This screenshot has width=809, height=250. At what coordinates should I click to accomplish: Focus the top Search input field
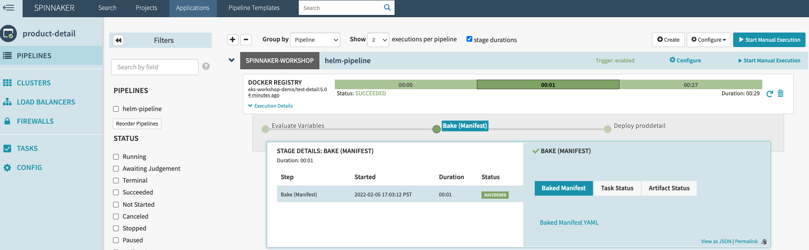click(x=340, y=8)
